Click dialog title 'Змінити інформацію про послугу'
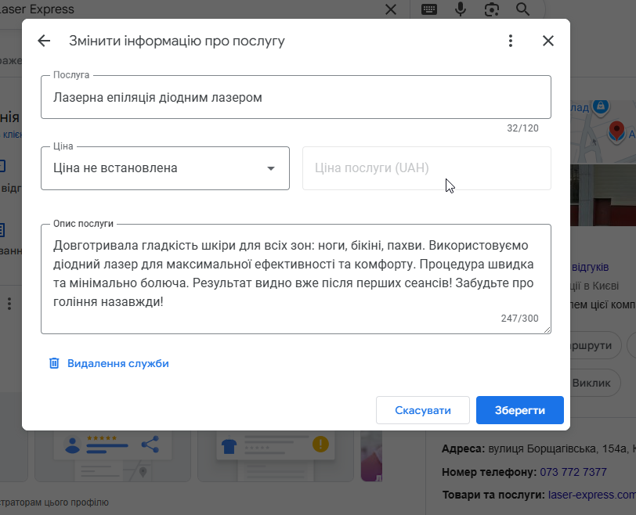This screenshot has width=636, height=515. click(177, 41)
